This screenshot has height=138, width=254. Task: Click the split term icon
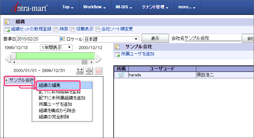point(89,71)
